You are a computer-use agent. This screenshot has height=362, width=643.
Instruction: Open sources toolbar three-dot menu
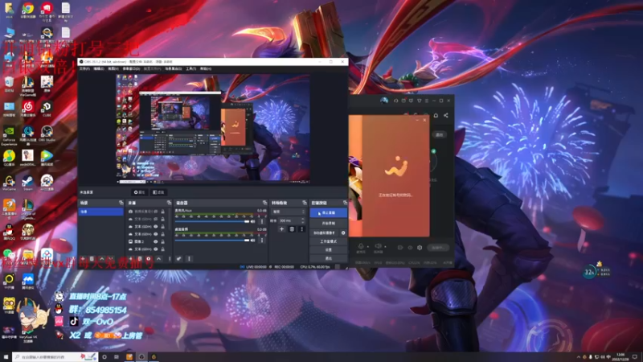pyautogui.click(x=170, y=259)
